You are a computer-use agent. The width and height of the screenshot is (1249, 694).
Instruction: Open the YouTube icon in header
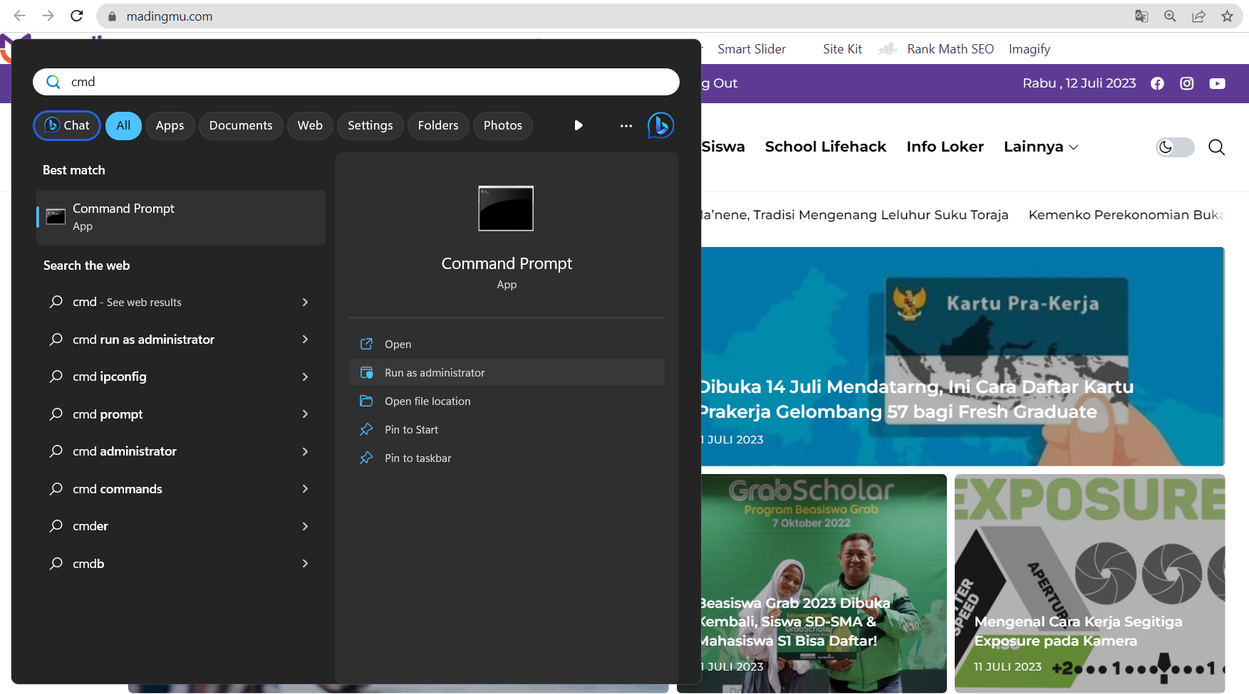click(x=1217, y=84)
